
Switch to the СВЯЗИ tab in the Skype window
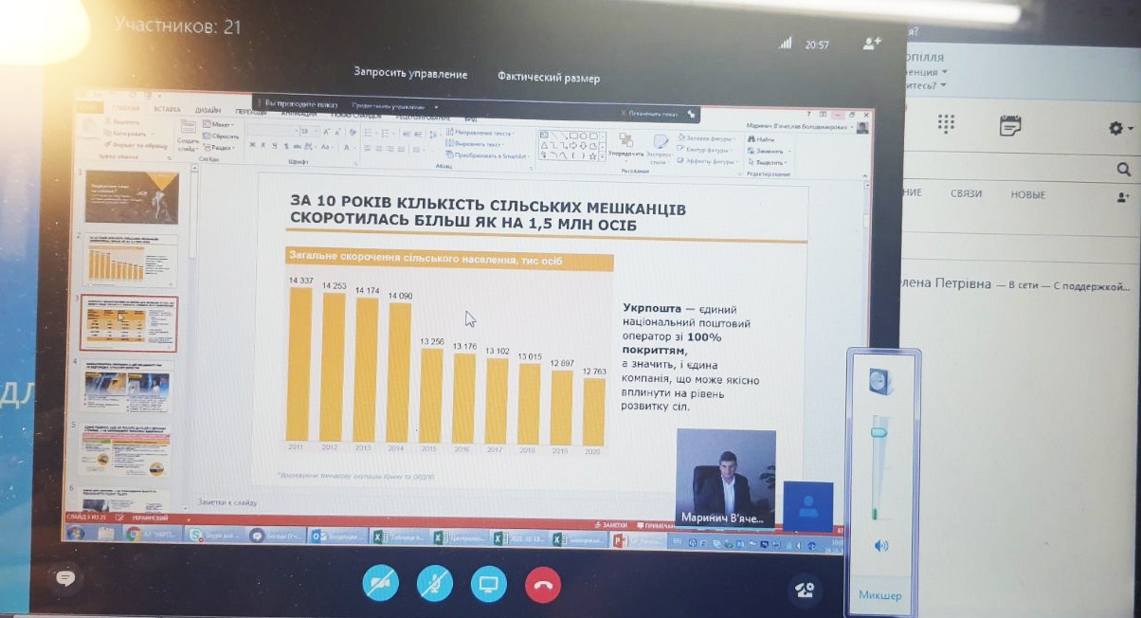966,193
